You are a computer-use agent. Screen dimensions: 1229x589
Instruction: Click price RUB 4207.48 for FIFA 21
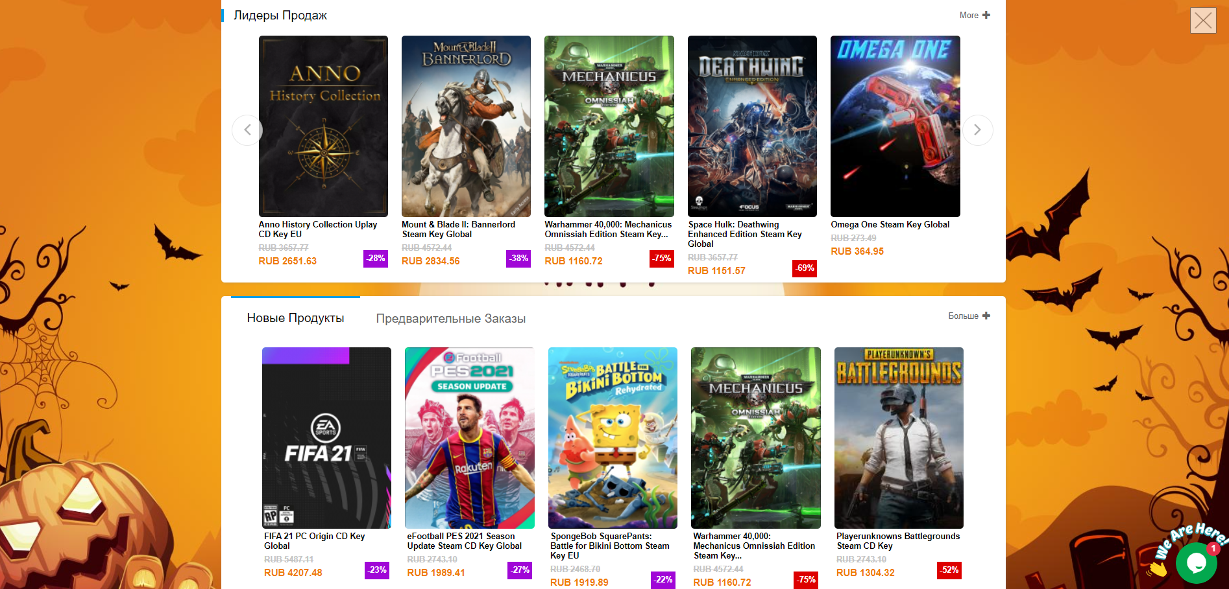(293, 573)
